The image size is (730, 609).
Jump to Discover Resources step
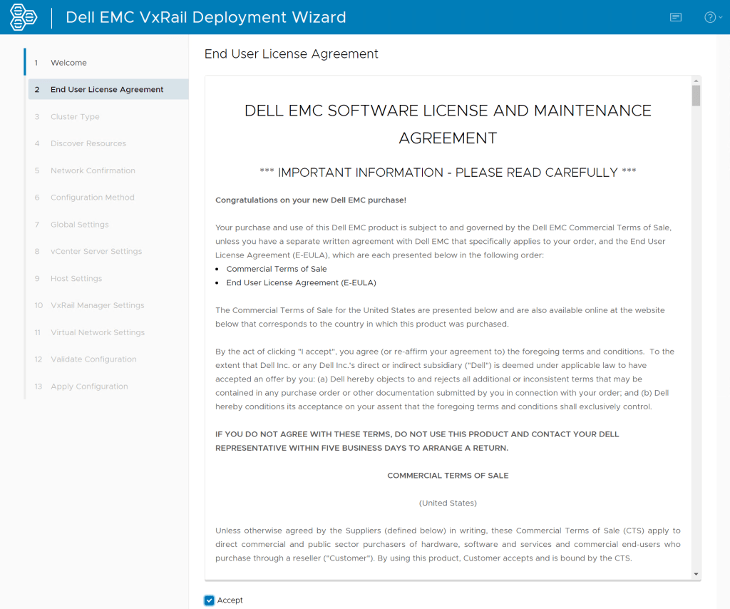pyautogui.click(x=88, y=144)
